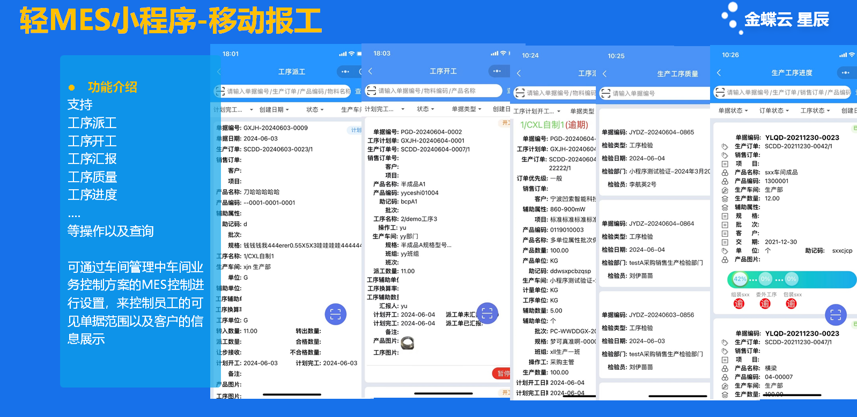Viewport: 857px width, 417px height.
Task: Tap 生产工序进度 screen title
Action: (x=792, y=73)
